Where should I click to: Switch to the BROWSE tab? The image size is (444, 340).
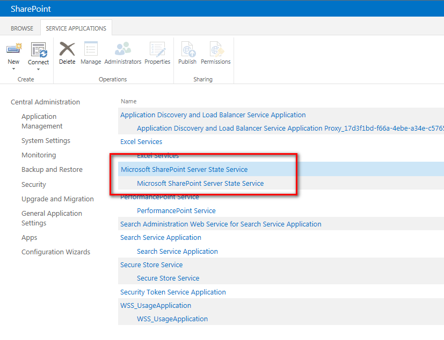(x=22, y=28)
